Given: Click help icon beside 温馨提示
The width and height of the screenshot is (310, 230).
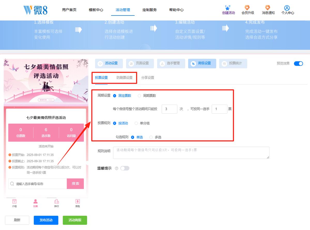Looking at the screenshot, I should (117, 168).
